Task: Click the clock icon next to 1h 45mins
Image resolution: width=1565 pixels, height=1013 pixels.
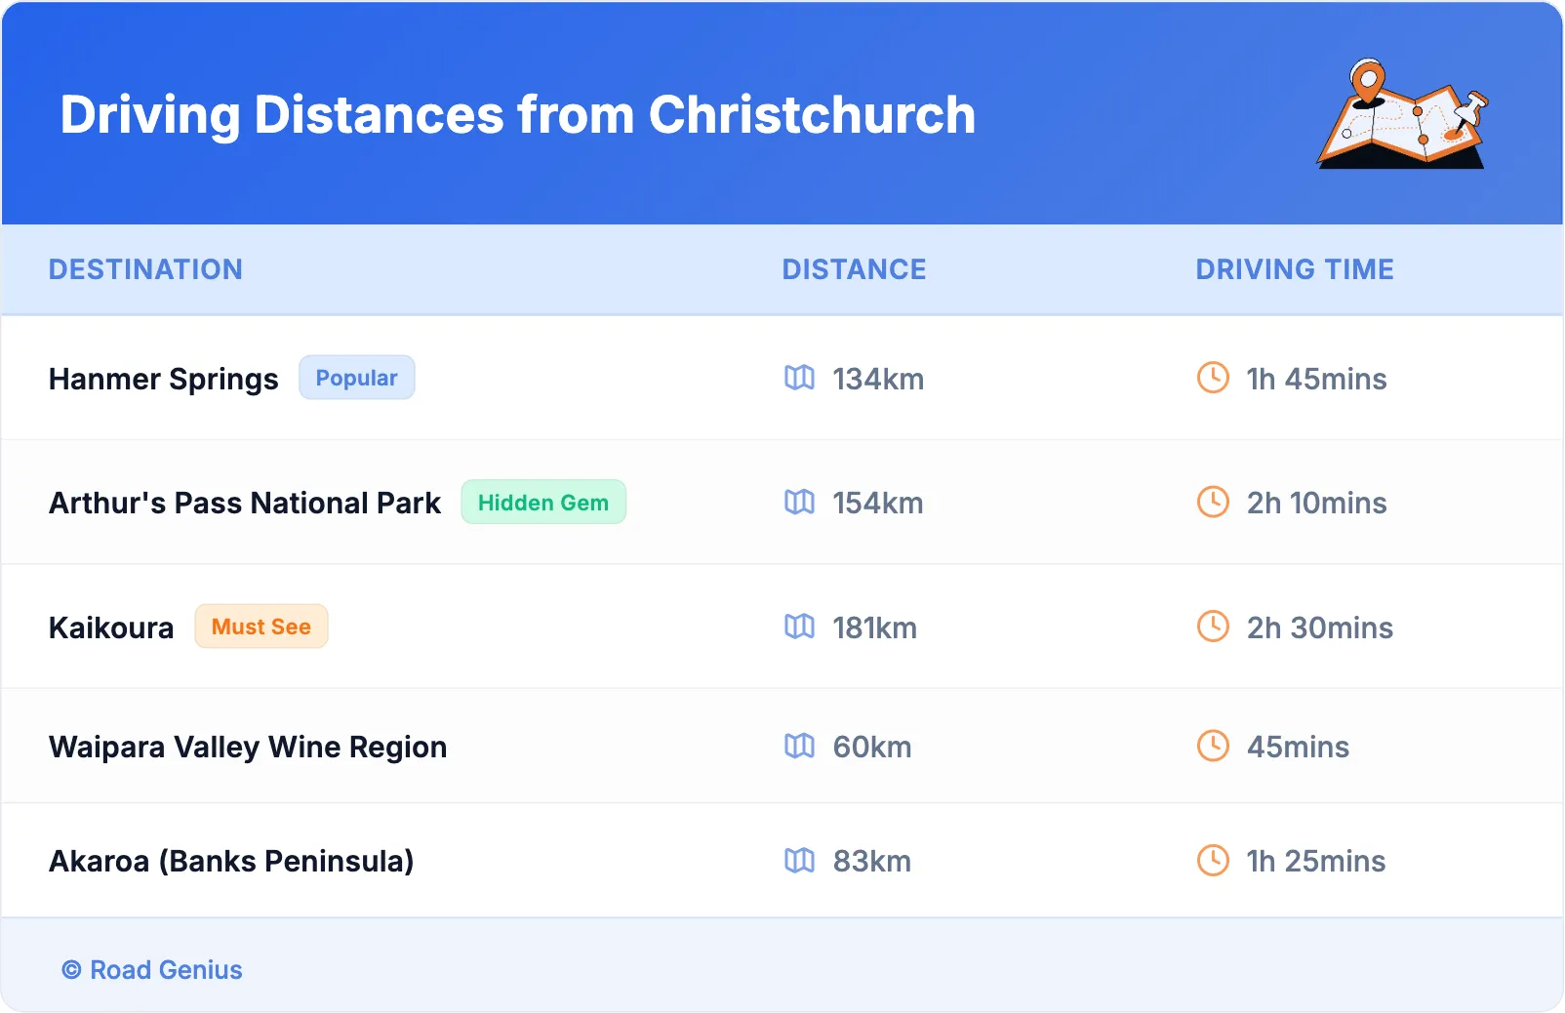Action: tap(1213, 378)
